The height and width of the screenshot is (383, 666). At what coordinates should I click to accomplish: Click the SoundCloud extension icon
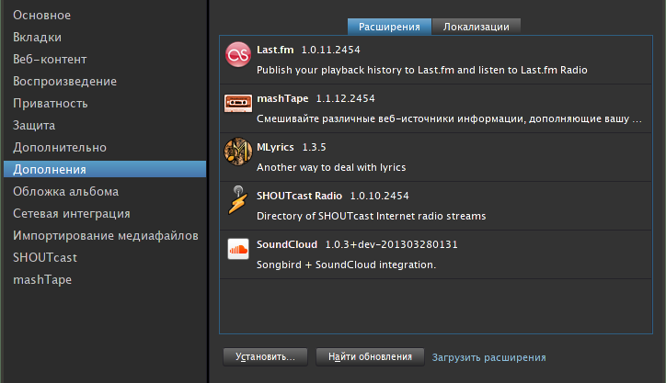(238, 249)
